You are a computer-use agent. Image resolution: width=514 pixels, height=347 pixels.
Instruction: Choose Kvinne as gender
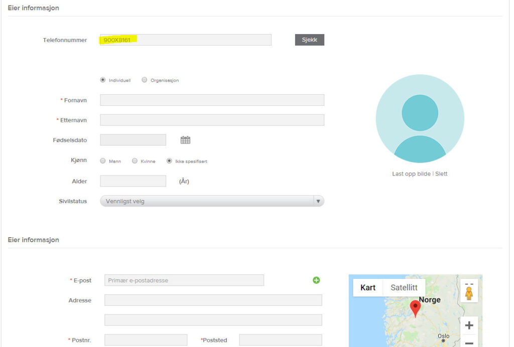pos(135,161)
